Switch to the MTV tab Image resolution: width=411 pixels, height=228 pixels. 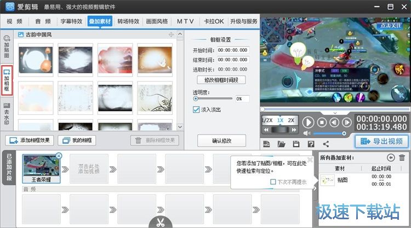(185, 21)
